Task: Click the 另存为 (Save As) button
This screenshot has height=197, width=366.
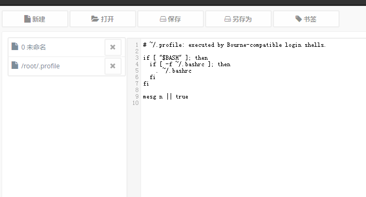Action: tap(238, 19)
